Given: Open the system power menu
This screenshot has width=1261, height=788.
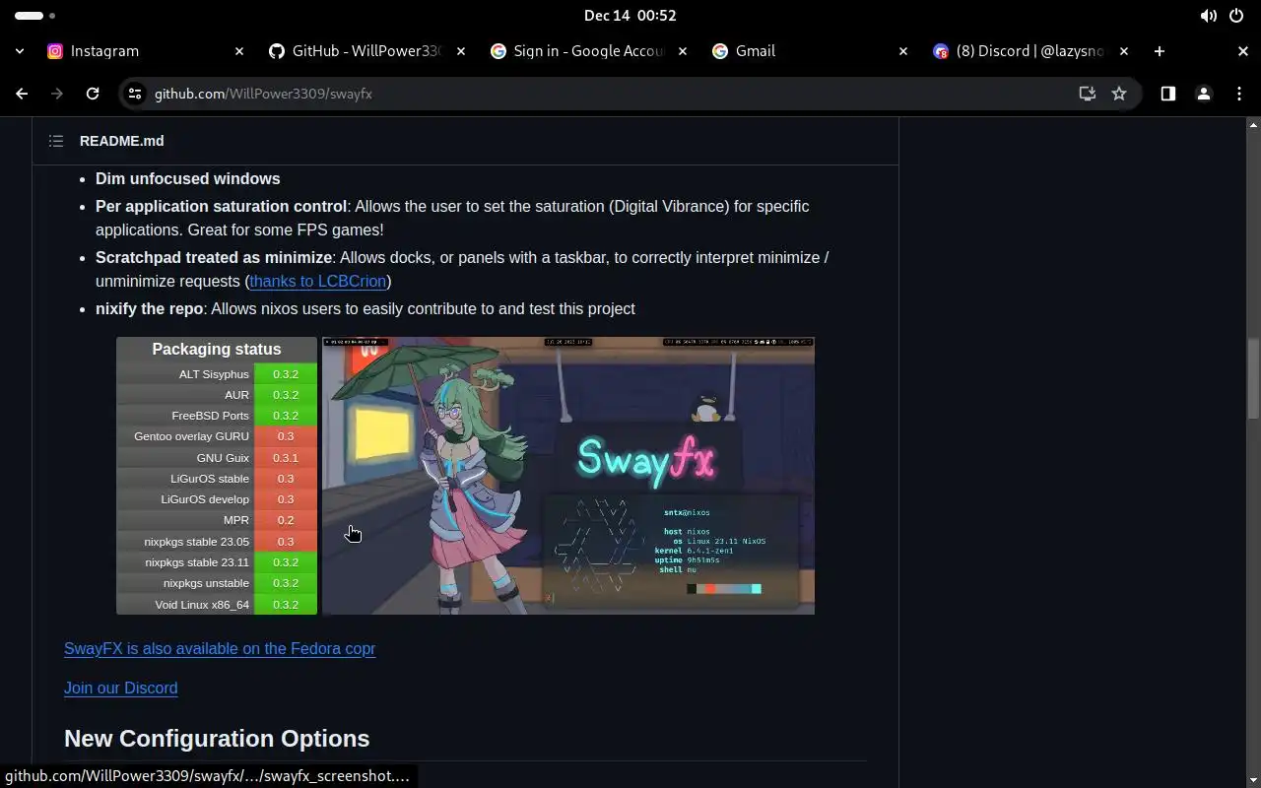Looking at the screenshot, I should (1236, 16).
